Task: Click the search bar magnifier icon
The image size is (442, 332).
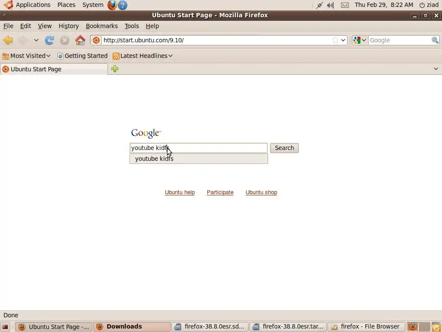Action: click(435, 40)
